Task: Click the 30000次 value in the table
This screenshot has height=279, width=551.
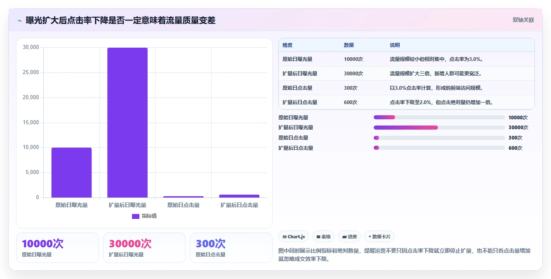Action: click(x=353, y=74)
